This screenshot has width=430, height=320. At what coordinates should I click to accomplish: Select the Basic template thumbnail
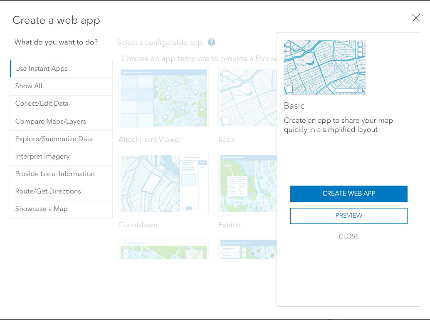(x=248, y=98)
